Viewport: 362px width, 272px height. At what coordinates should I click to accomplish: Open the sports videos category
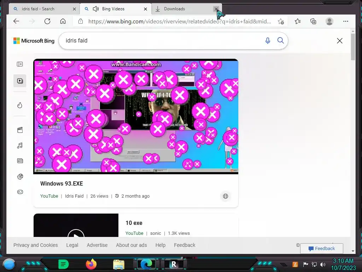[x=20, y=176]
